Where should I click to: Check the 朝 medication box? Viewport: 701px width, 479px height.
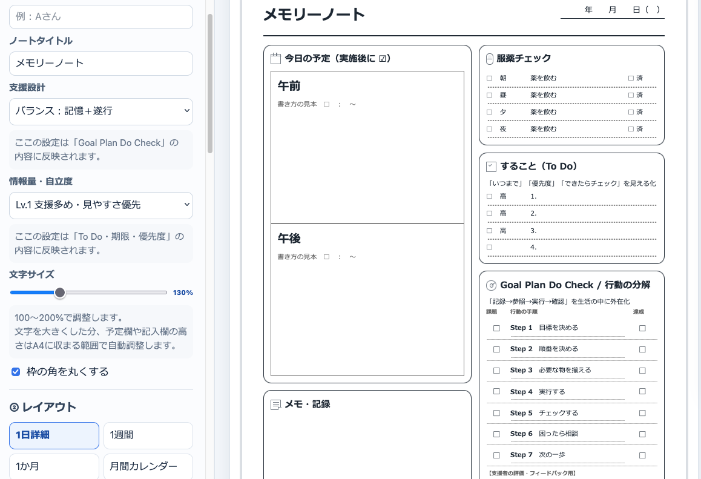[490, 78]
